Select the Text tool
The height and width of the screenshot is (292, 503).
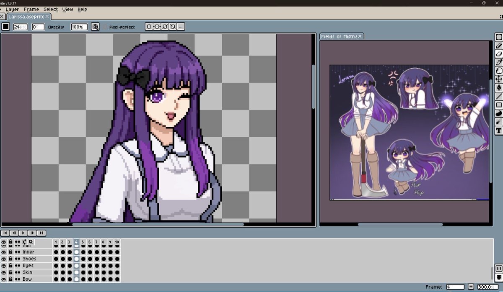(x=499, y=131)
